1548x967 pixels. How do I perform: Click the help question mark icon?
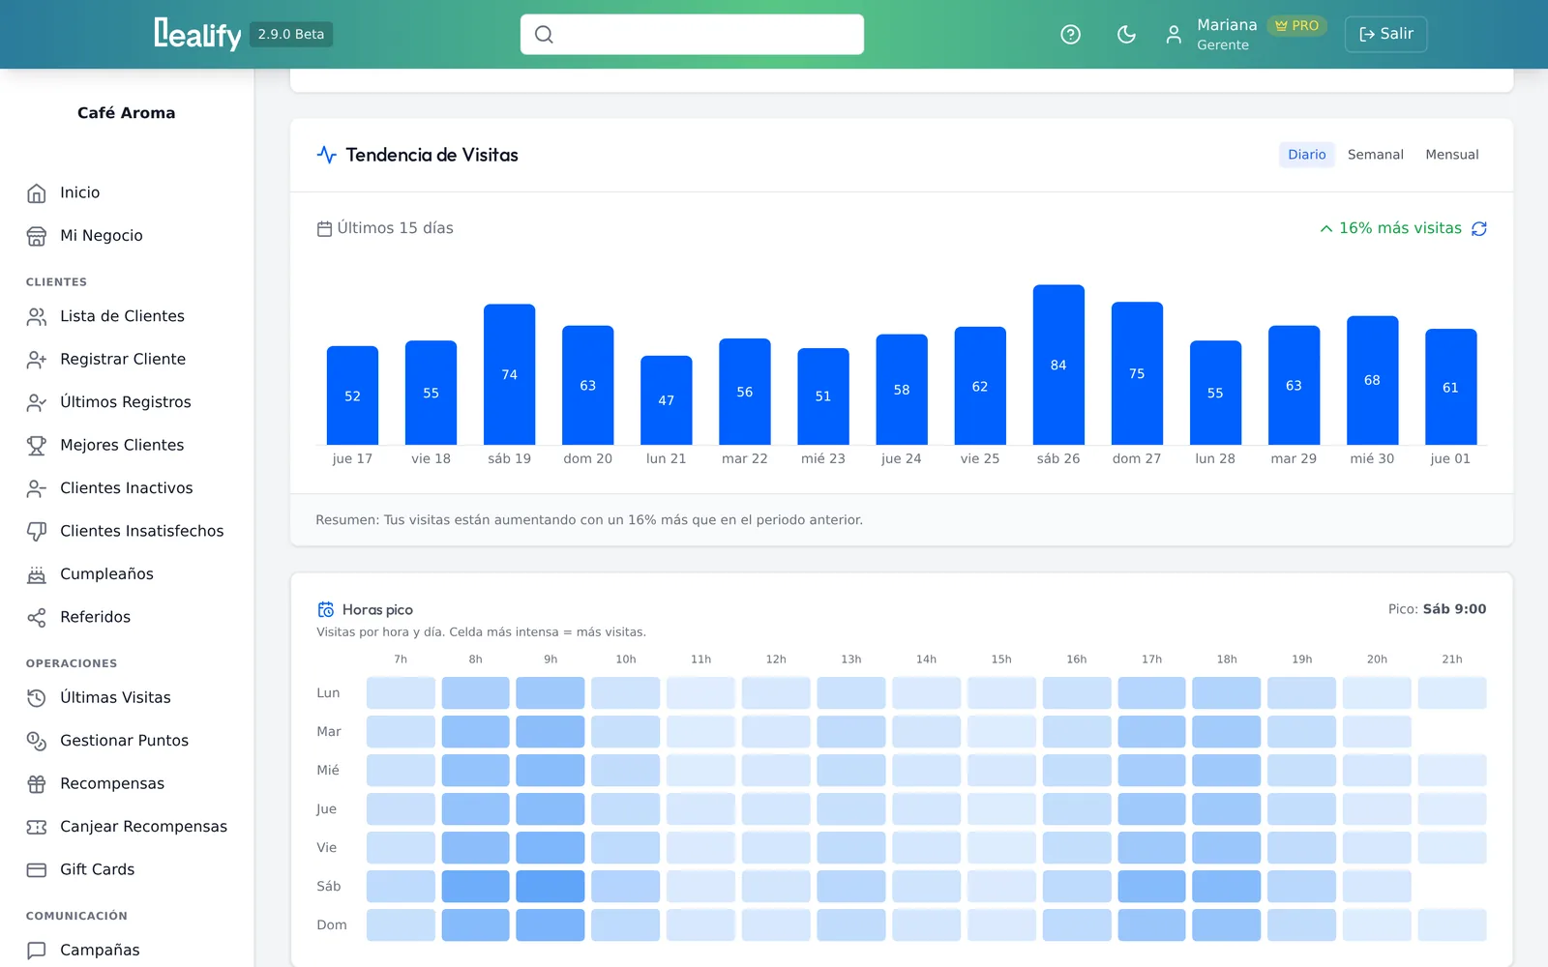coord(1070,35)
